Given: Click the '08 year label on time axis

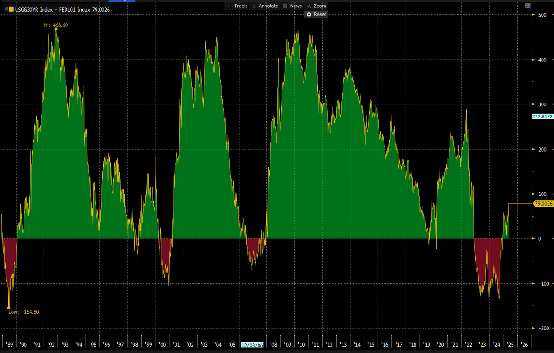Looking at the screenshot, I should (273, 345).
